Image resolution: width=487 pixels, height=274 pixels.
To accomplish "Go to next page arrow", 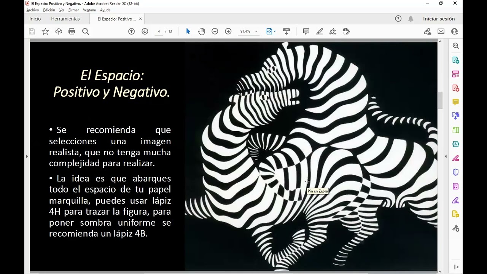I will point(145,32).
